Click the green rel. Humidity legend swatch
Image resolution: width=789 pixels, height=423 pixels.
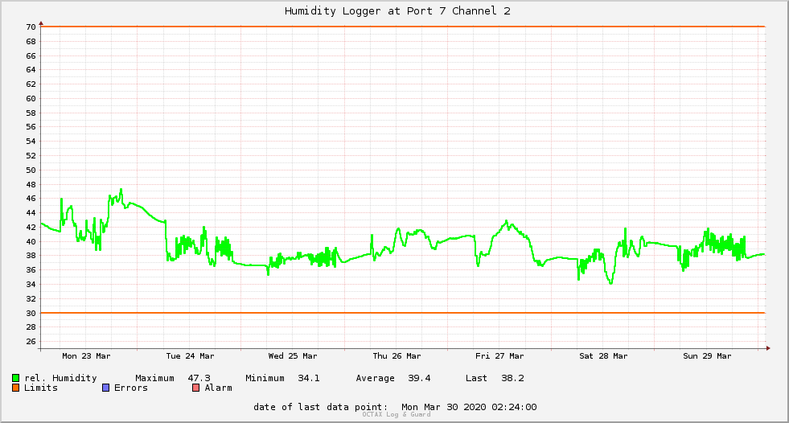15,378
